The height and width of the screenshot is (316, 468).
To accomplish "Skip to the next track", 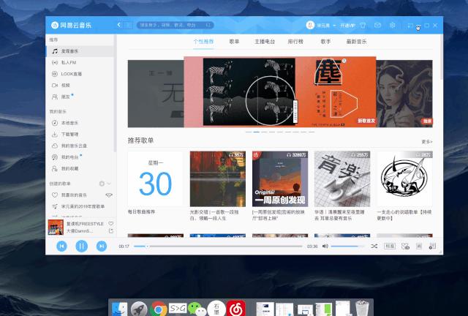I will tap(102, 246).
